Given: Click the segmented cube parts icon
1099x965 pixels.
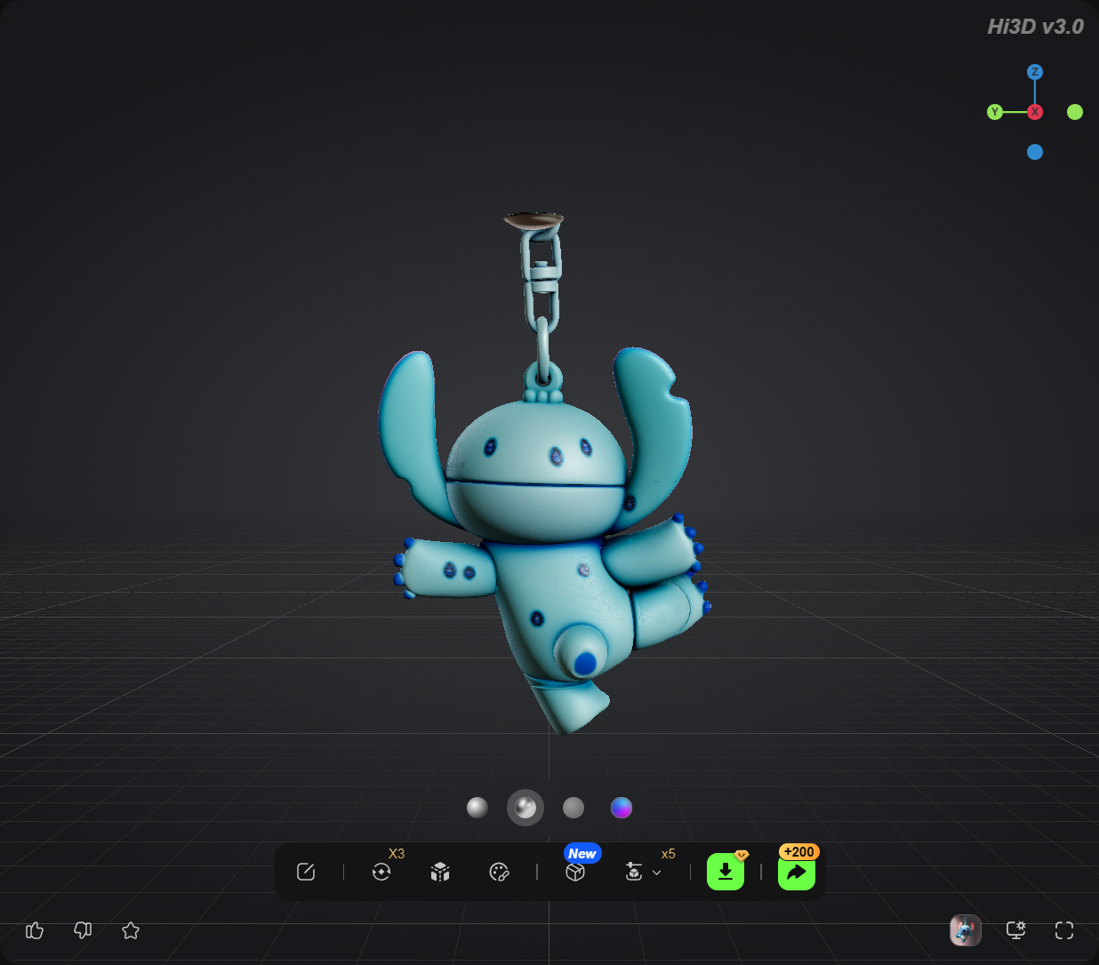Looking at the screenshot, I should click(x=440, y=872).
